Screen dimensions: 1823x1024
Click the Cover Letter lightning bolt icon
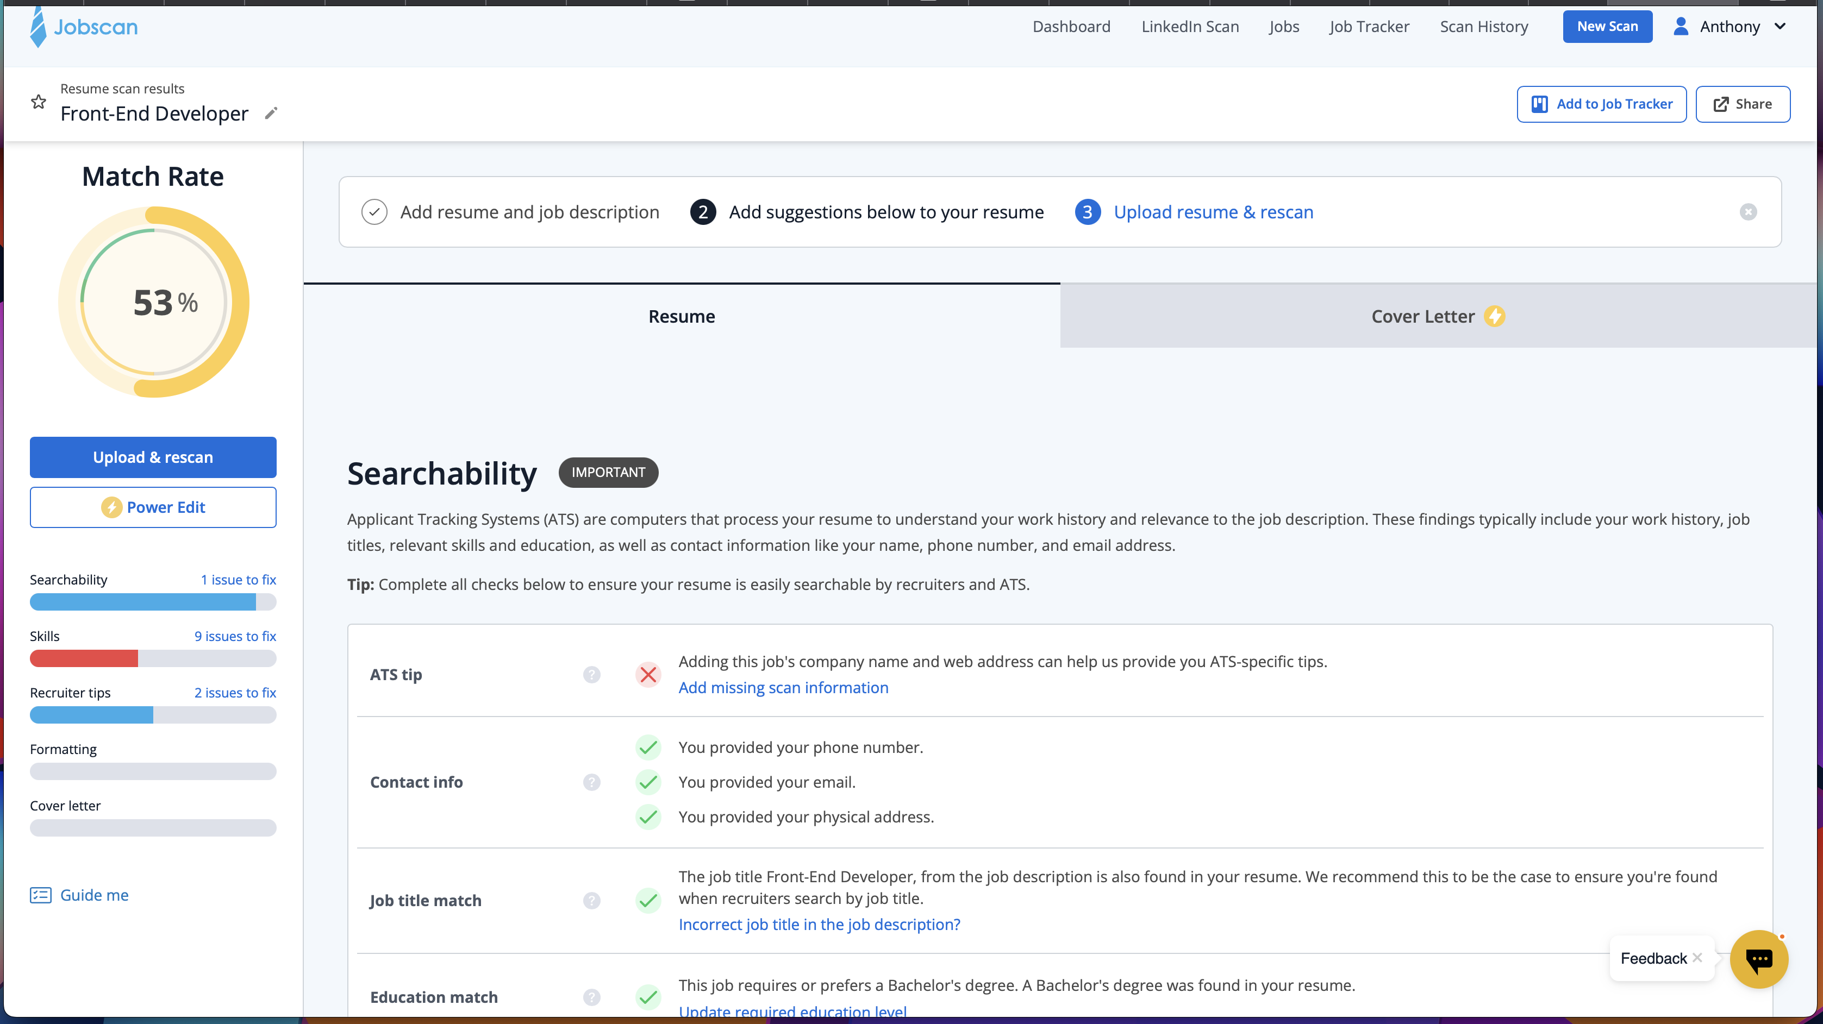pos(1495,316)
